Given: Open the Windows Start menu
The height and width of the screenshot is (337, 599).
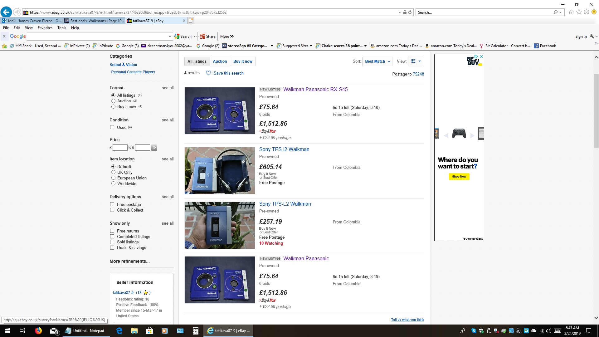Looking at the screenshot, I should pyautogui.click(x=7, y=331).
